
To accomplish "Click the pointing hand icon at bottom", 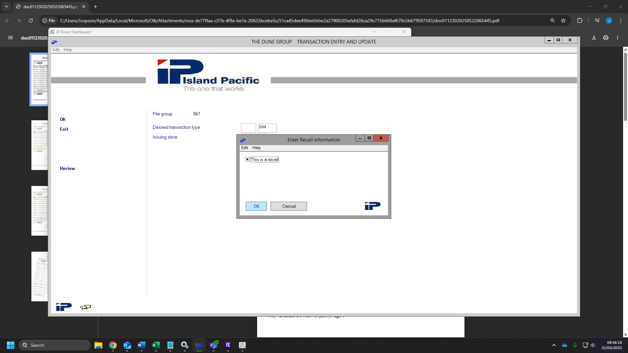I will (x=86, y=307).
